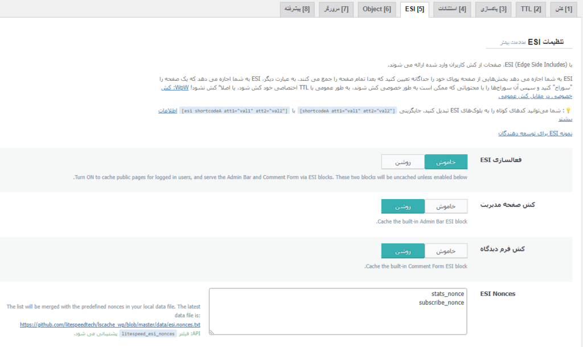
Task: Set فعالسازی ESI to خاموش
Action: pos(446,162)
